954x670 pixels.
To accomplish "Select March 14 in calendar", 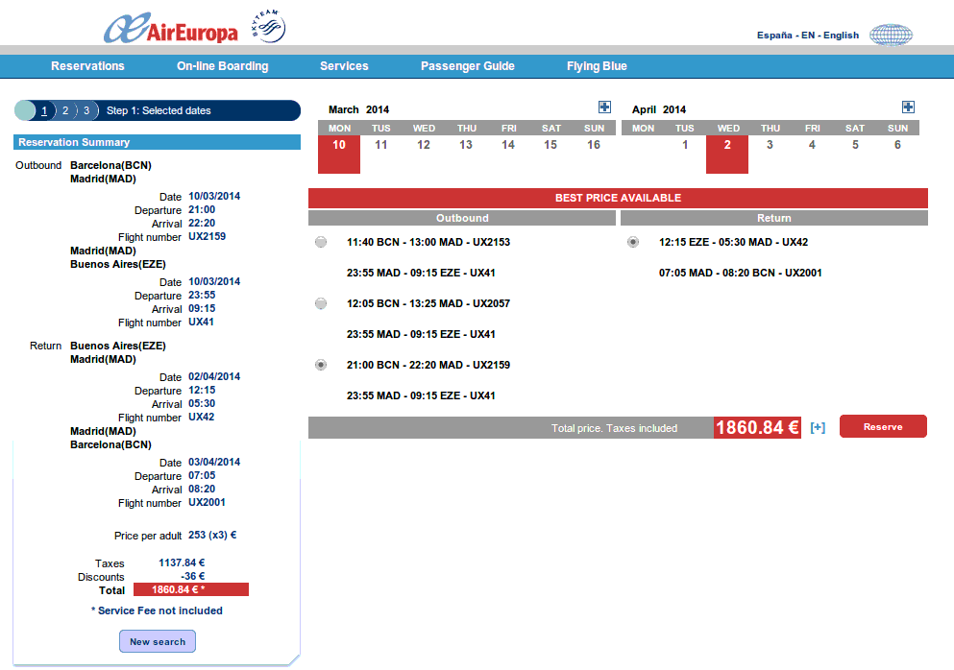I will point(508,145).
